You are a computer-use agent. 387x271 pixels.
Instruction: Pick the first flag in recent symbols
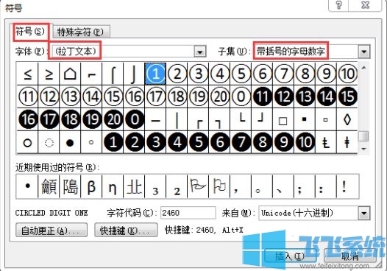click(x=198, y=186)
